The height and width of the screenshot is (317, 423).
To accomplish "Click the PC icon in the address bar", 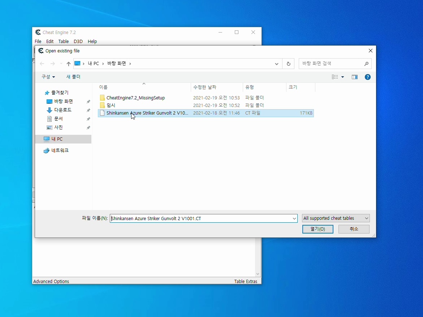I will pyautogui.click(x=77, y=64).
